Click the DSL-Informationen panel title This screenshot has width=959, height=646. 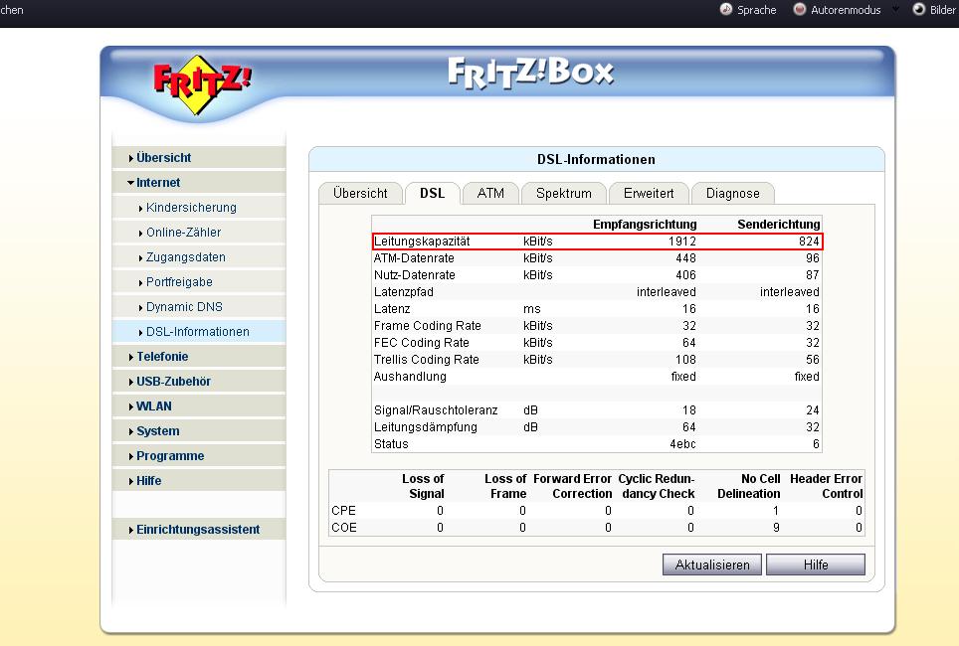[x=596, y=160]
